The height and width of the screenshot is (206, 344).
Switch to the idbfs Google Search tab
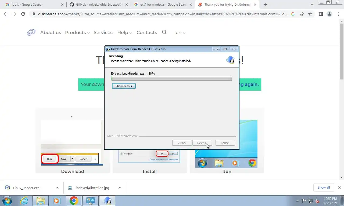click(34, 5)
